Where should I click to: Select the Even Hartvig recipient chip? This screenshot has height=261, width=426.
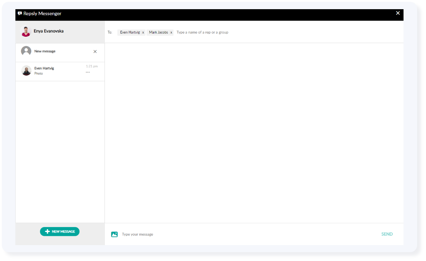129,32
